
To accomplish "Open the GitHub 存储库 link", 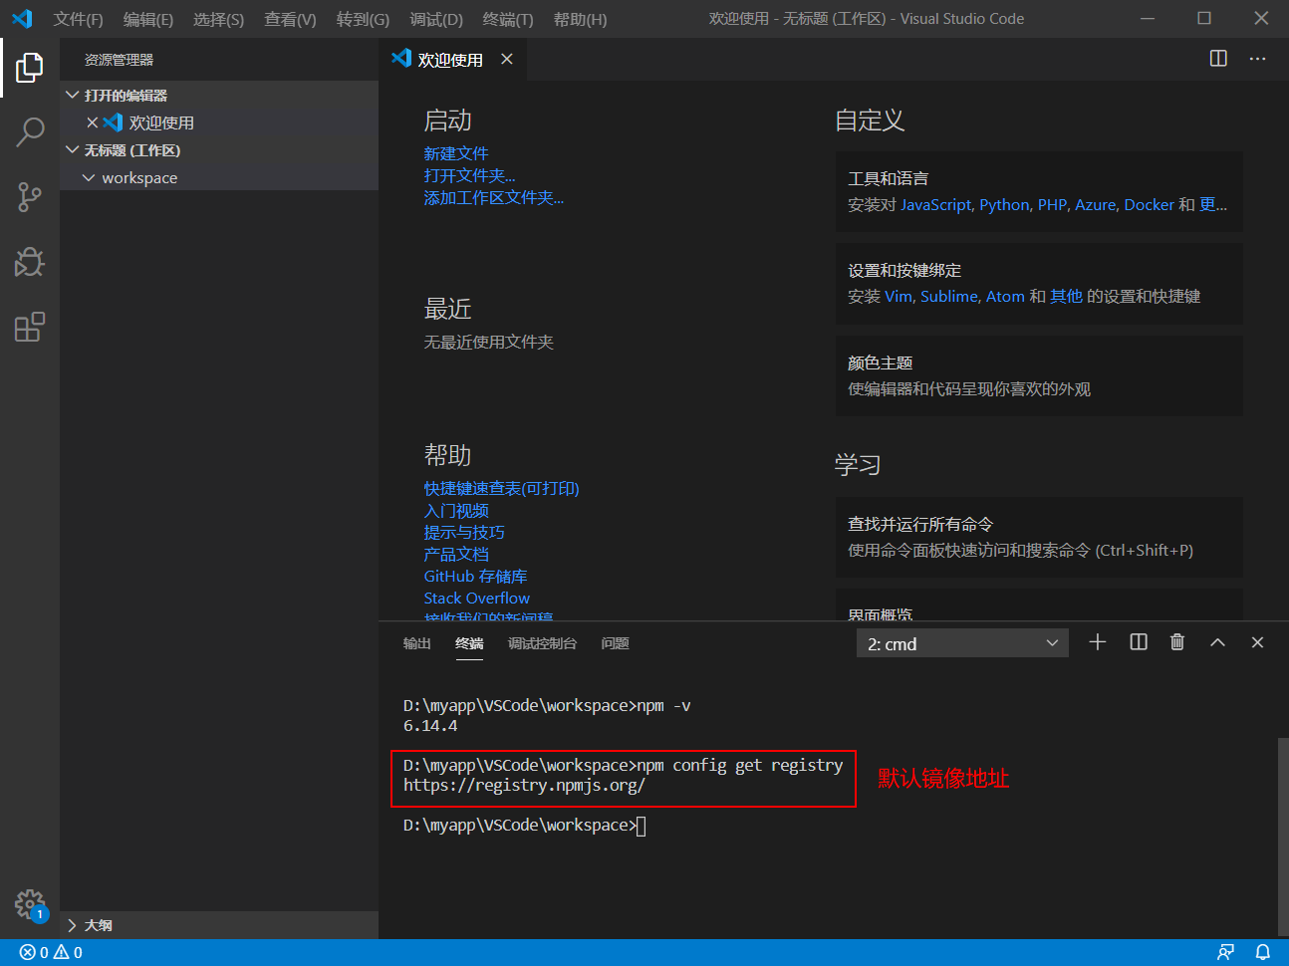I will coord(475,576).
